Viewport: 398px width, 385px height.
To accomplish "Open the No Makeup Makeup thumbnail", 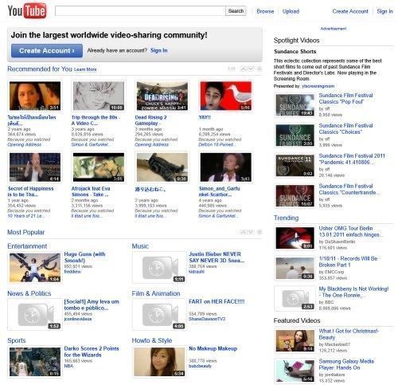I will pyautogui.click(x=159, y=362).
